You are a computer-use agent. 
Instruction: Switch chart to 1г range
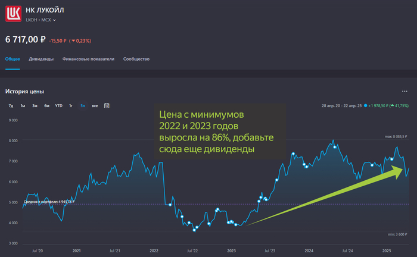pos(70,105)
